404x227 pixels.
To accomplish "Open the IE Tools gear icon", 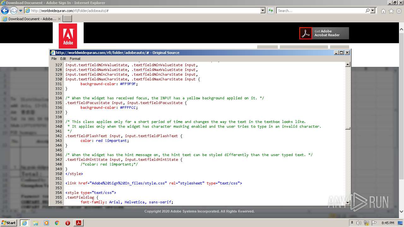I will (x=399, y=11).
